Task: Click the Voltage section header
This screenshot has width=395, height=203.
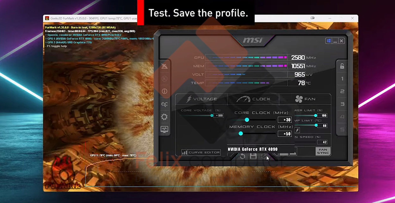Action: coord(201,99)
